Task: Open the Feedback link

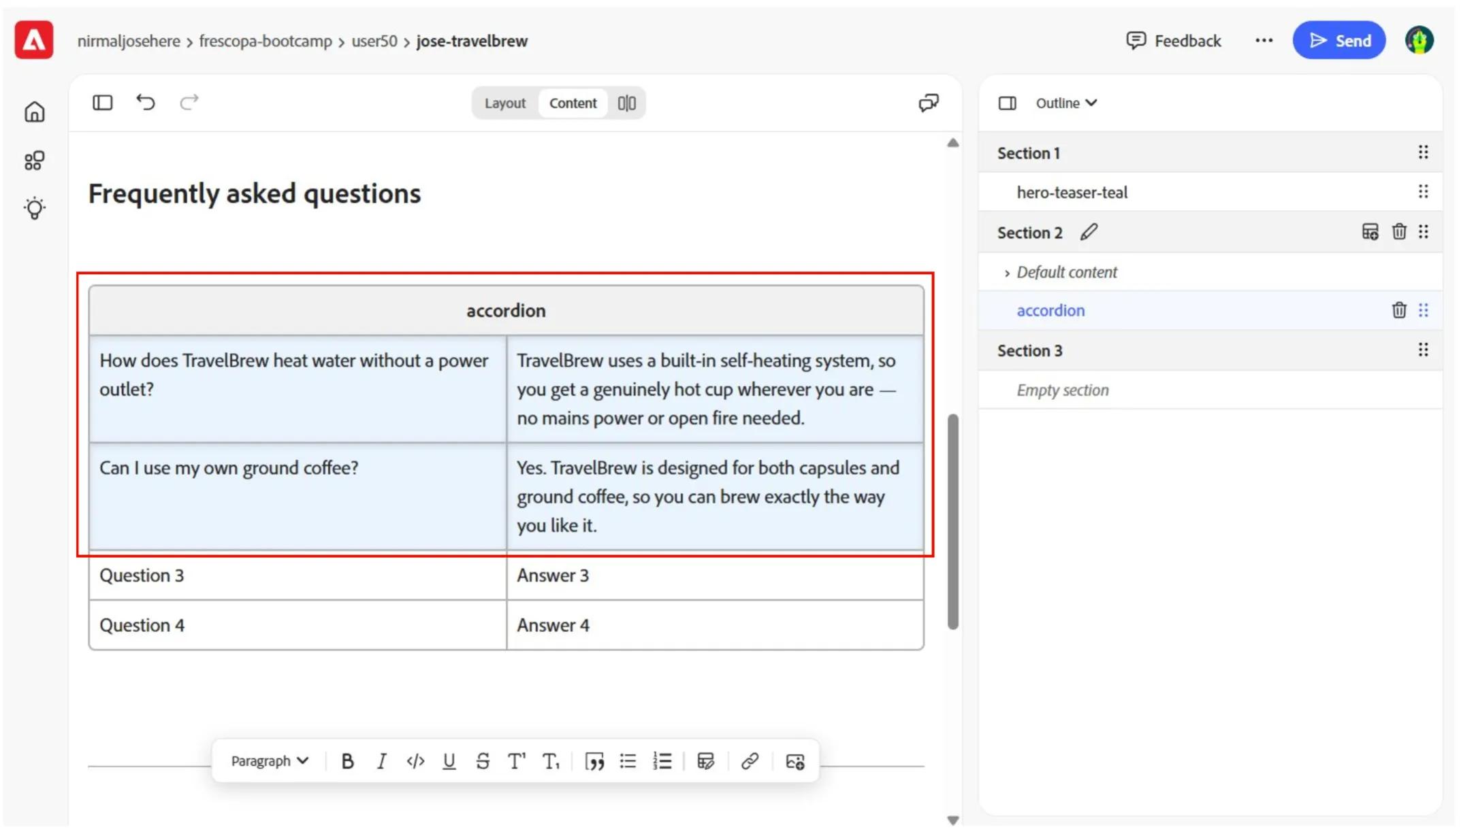Action: (1174, 41)
